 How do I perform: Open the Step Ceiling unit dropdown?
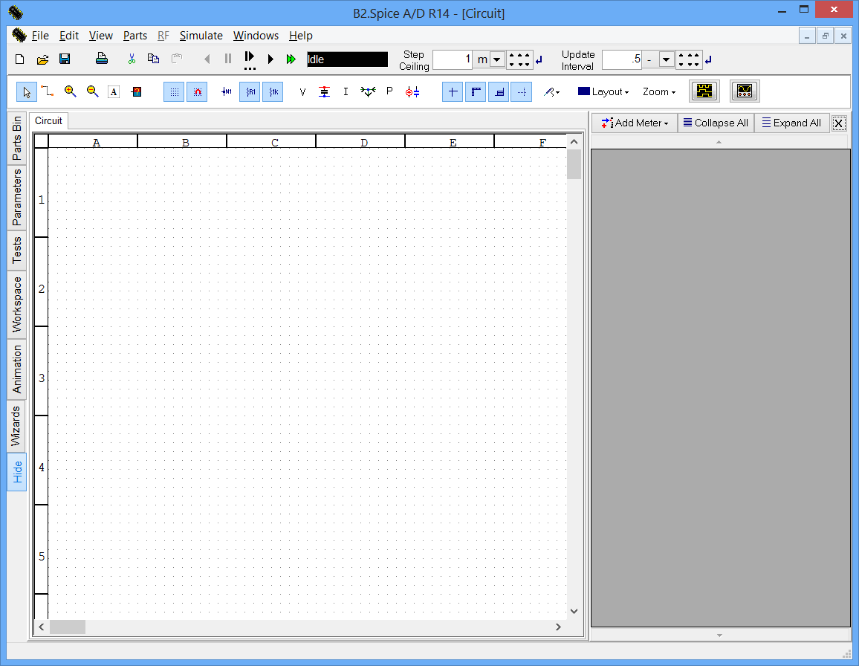tap(497, 59)
